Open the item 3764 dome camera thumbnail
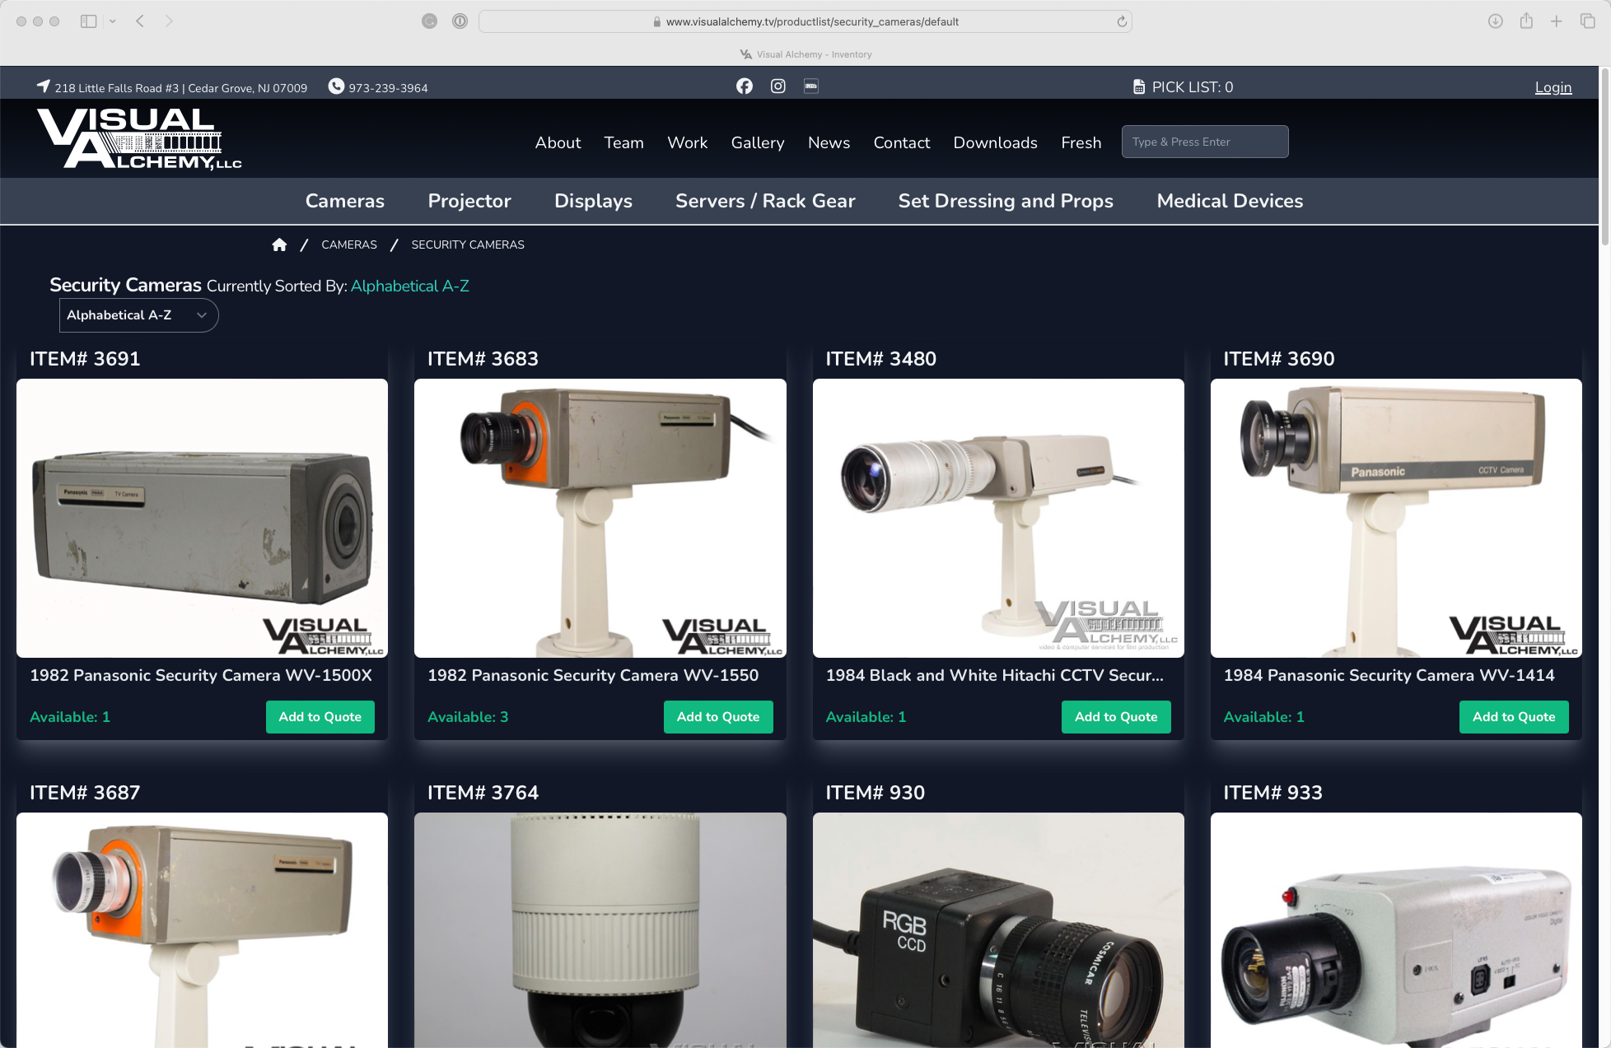 600,929
